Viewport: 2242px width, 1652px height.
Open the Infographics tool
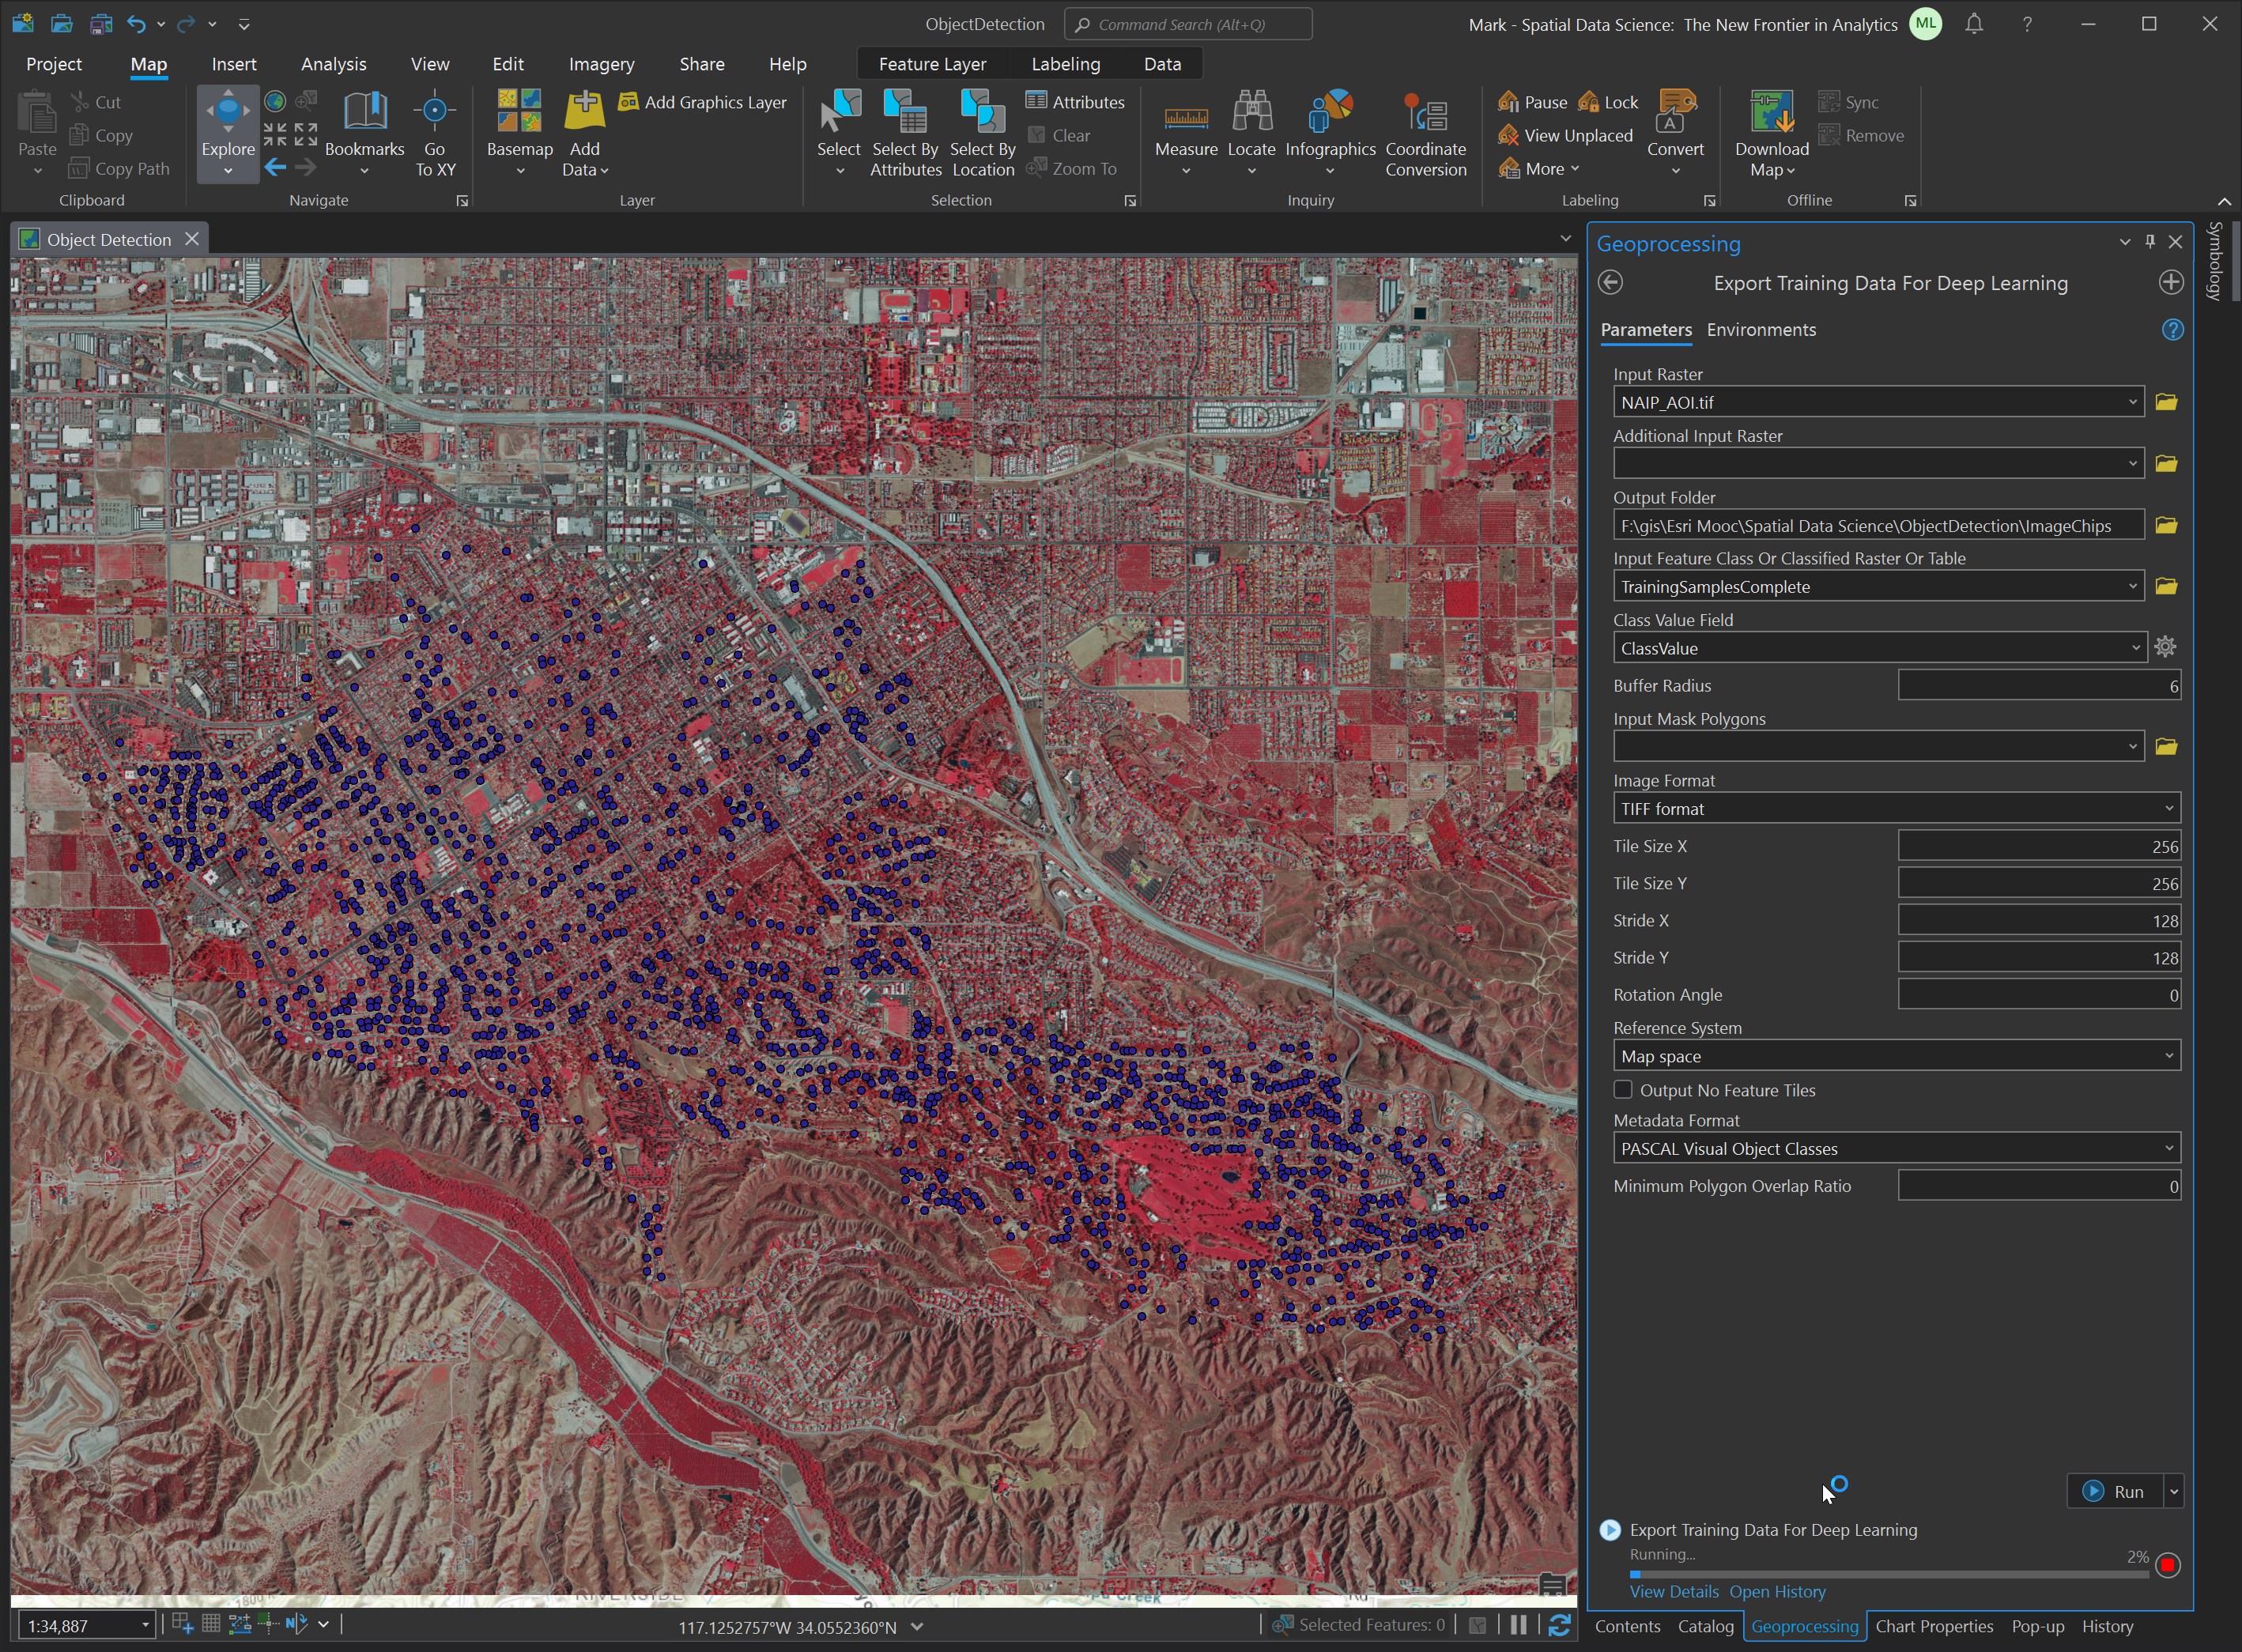point(1329,114)
